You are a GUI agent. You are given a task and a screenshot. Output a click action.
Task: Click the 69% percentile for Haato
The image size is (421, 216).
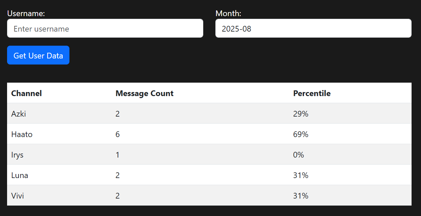[x=301, y=134]
